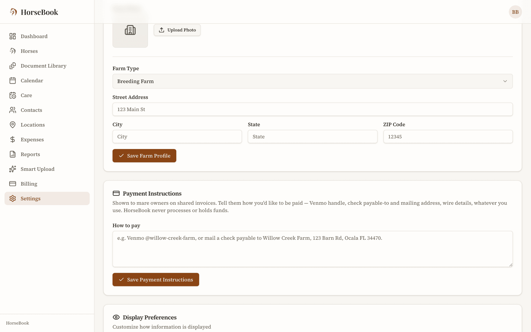Open the Reports page
The width and height of the screenshot is (531, 332).
pyautogui.click(x=47, y=154)
